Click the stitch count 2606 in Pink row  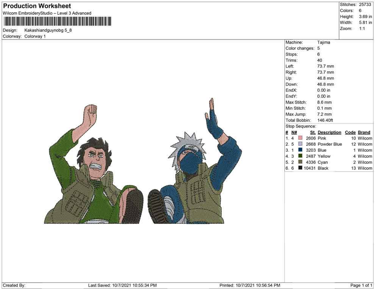point(311,138)
